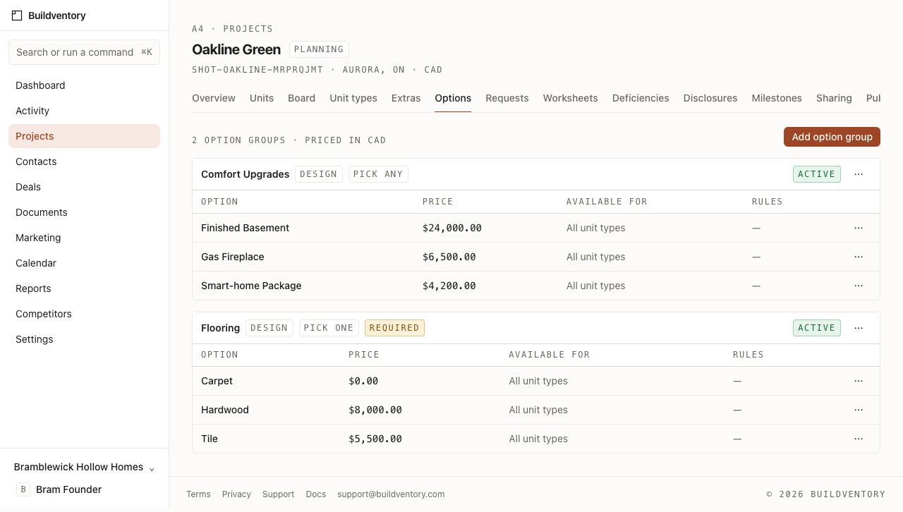Open Activity in the sidebar
903x512 pixels.
84,111
